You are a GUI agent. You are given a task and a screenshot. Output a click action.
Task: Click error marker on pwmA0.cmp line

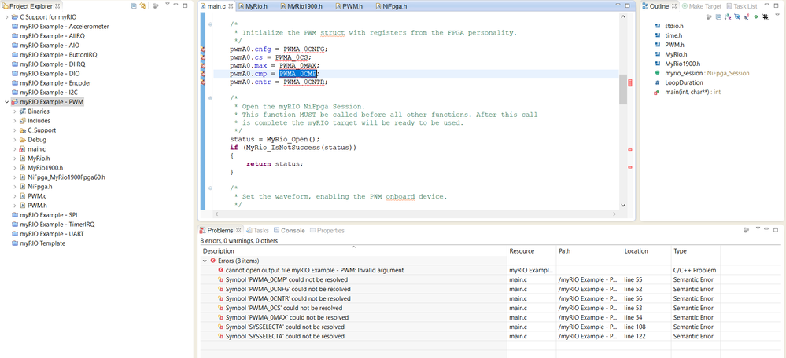(203, 74)
